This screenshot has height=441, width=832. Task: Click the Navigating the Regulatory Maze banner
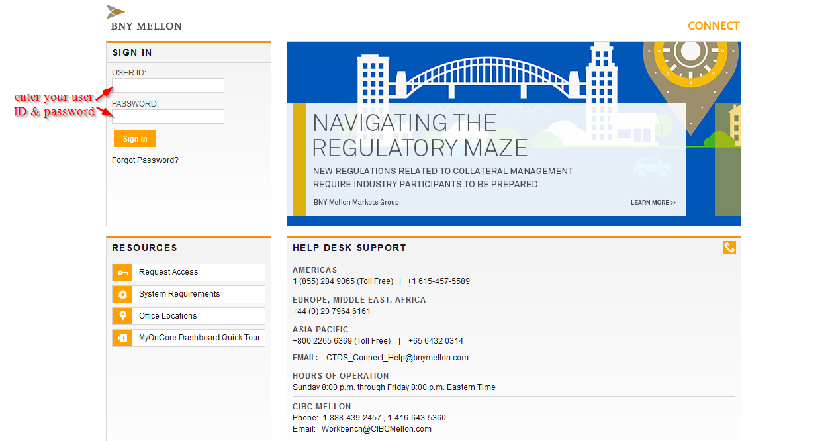pyautogui.click(x=514, y=134)
